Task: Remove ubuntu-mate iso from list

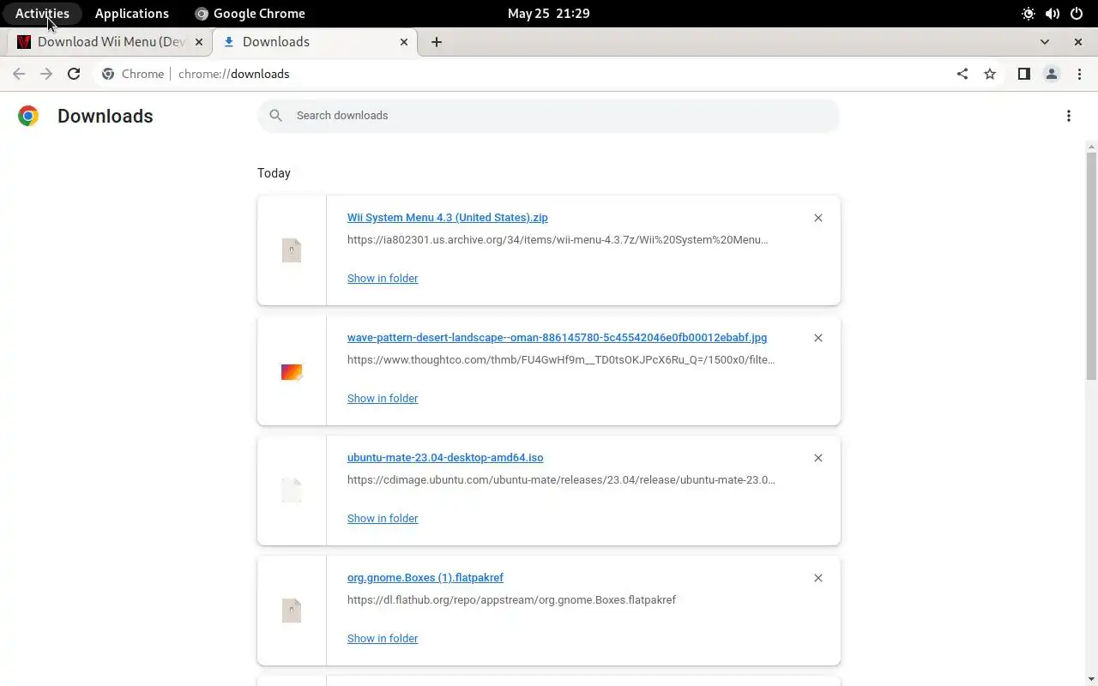Action: [818, 458]
